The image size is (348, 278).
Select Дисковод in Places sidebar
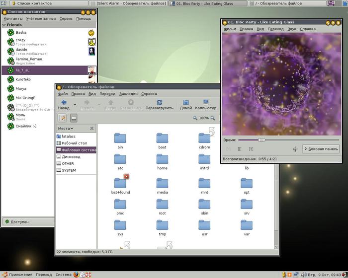point(76,157)
